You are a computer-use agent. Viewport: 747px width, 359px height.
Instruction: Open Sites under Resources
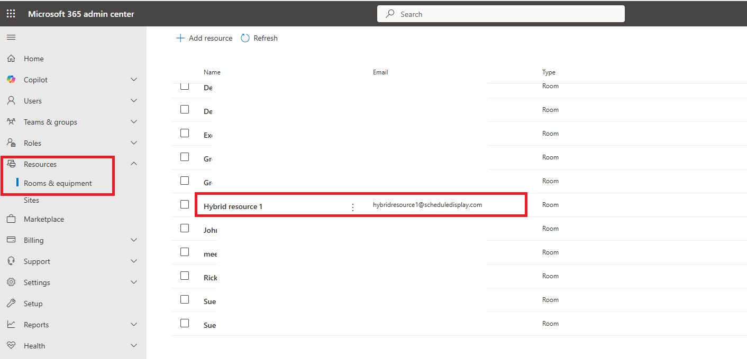pos(31,200)
